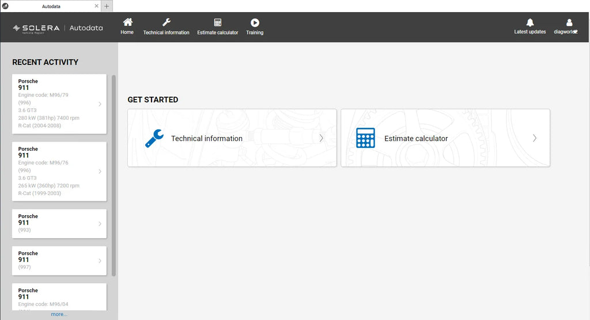The width and height of the screenshot is (590, 320).
Task: Click the blue calculator icon in Get Started
Action: (x=365, y=138)
